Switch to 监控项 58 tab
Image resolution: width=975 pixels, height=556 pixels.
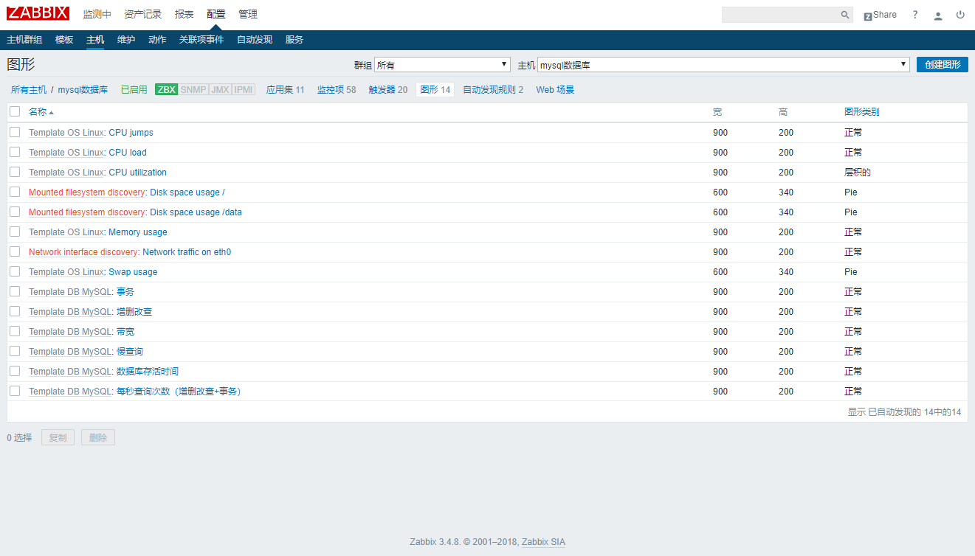point(337,90)
